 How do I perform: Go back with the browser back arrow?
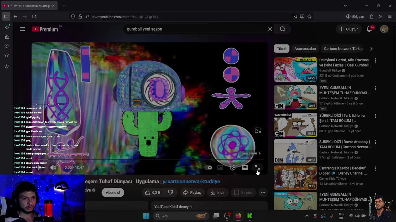click(x=15, y=17)
